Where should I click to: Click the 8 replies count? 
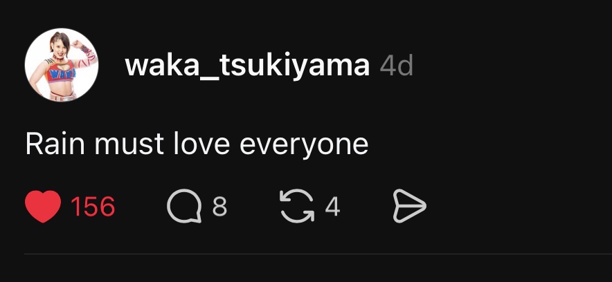[219, 207]
